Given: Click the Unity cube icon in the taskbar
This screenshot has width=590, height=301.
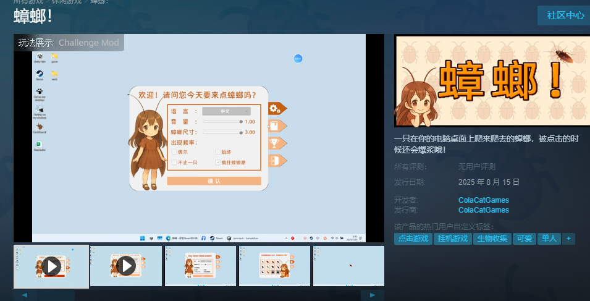Looking at the screenshot, I should tap(151, 238).
